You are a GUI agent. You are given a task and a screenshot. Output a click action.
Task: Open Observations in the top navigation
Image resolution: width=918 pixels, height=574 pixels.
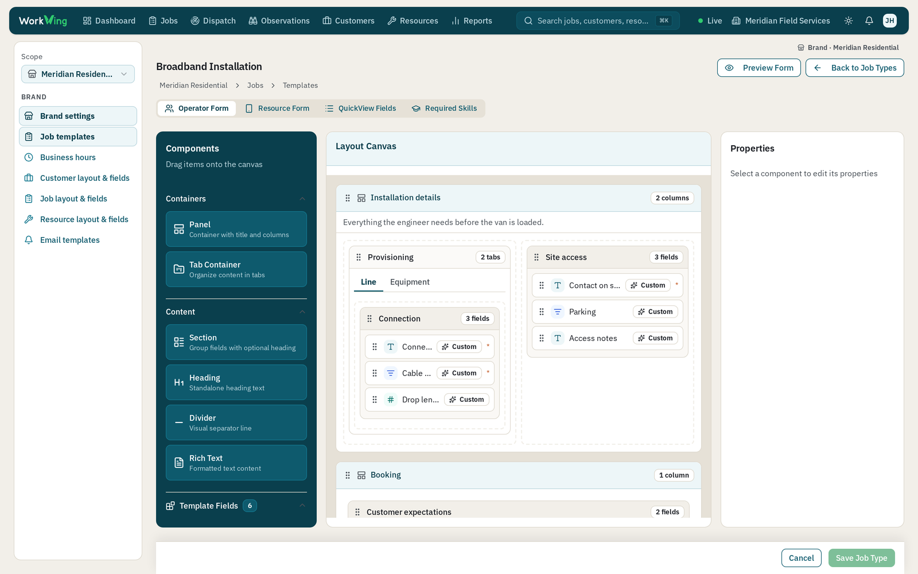click(x=279, y=21)
